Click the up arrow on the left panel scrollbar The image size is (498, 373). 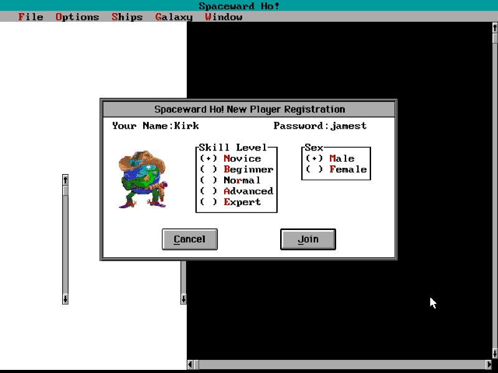tap(65, 179)
